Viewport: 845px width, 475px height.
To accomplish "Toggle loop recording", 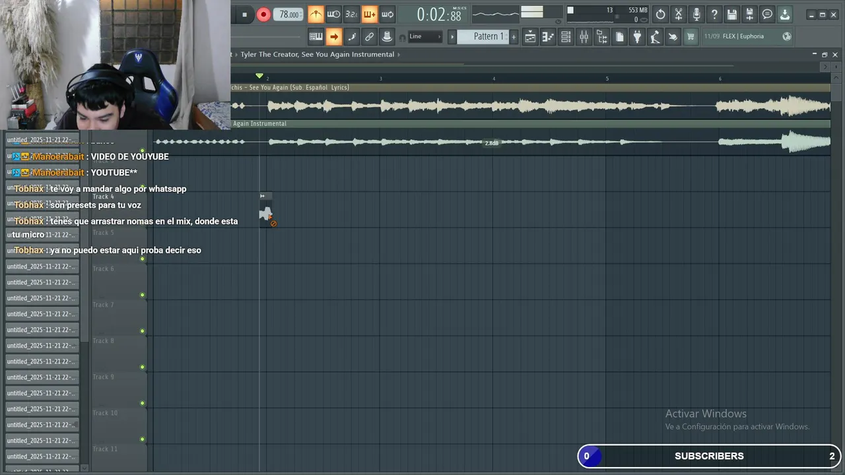I will pos(388,15).
